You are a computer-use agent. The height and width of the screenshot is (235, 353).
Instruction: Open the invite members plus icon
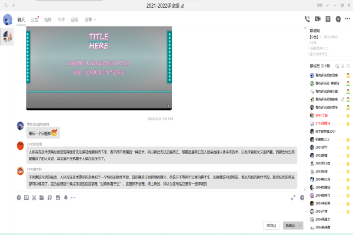(338, 19)
